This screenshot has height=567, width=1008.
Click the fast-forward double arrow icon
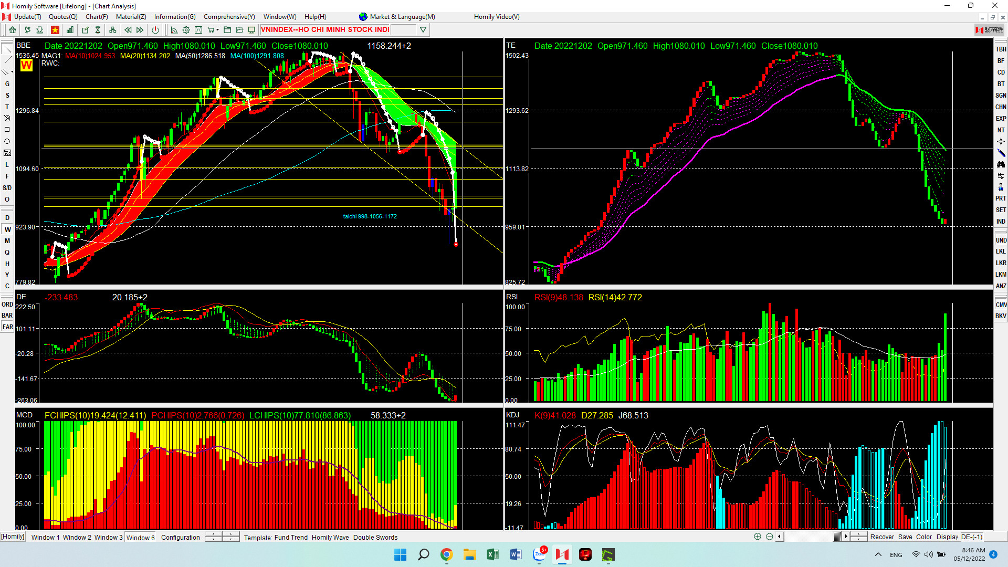coord(140,30)
